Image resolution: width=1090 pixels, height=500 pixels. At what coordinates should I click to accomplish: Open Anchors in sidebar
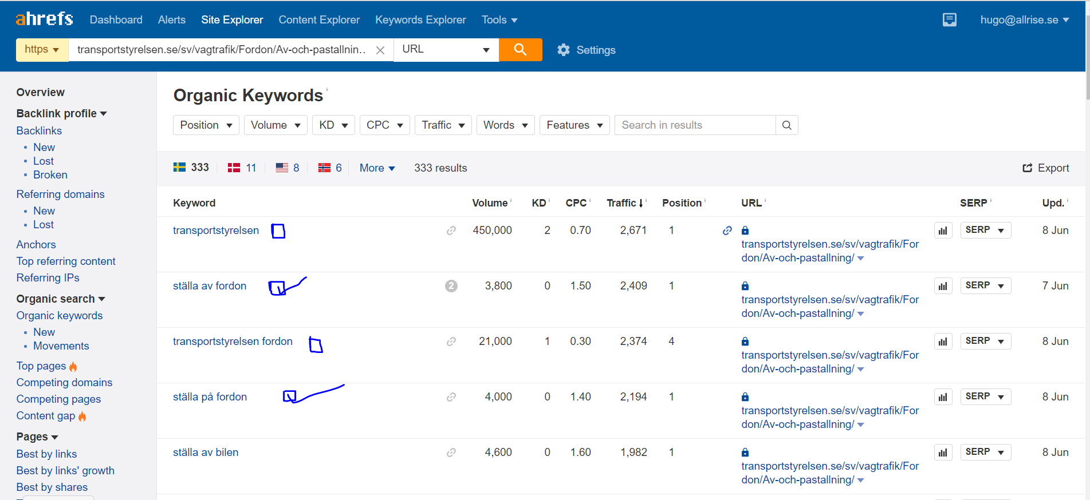pyautogui.click(x=36, y=245)
